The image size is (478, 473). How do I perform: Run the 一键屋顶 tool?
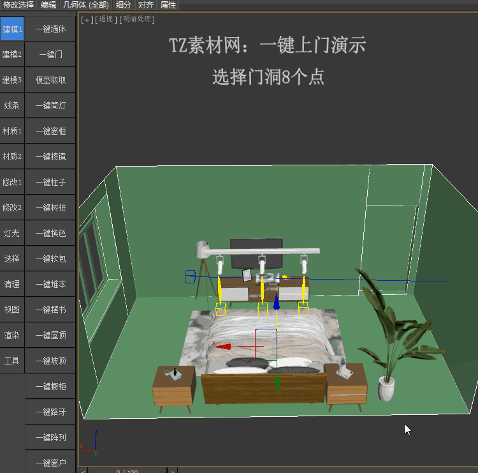50,335
